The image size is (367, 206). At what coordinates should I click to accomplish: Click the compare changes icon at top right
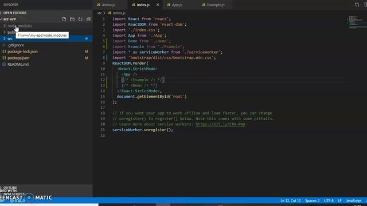tap(357, 5)
